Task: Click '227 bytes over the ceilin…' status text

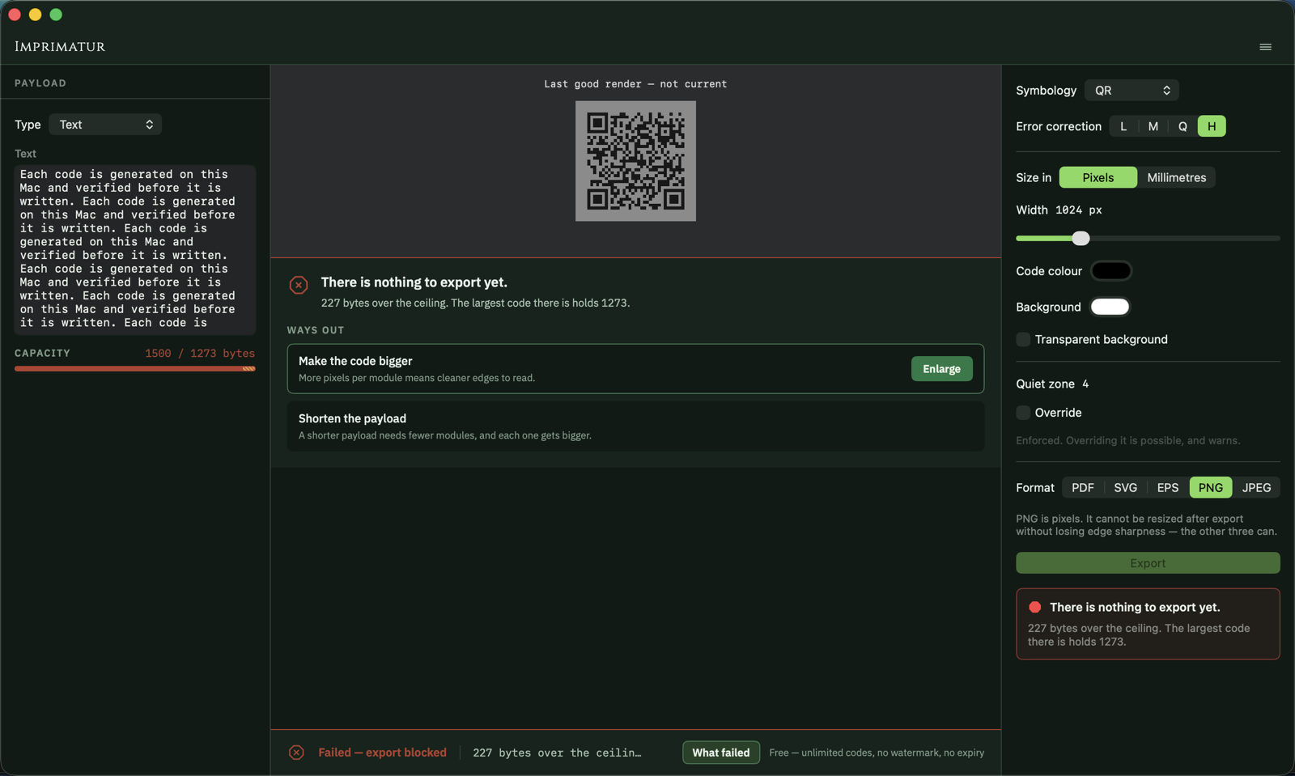Action: pos(557,753)
